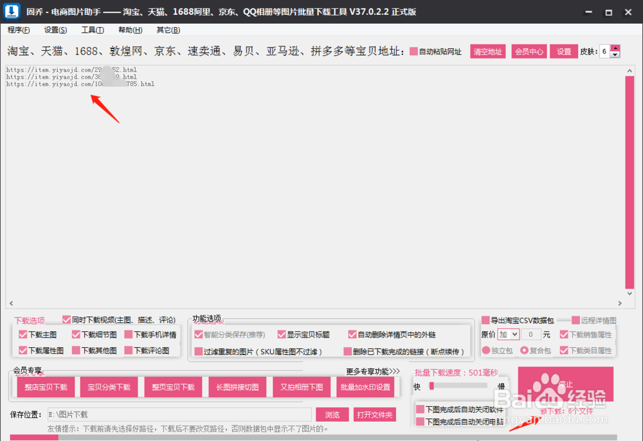
Task: Click the pink 设置 button
Action: 564,51
